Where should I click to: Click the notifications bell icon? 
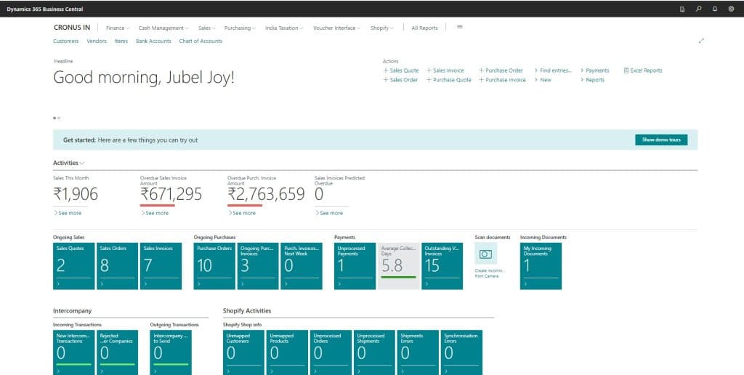[715, 9]
